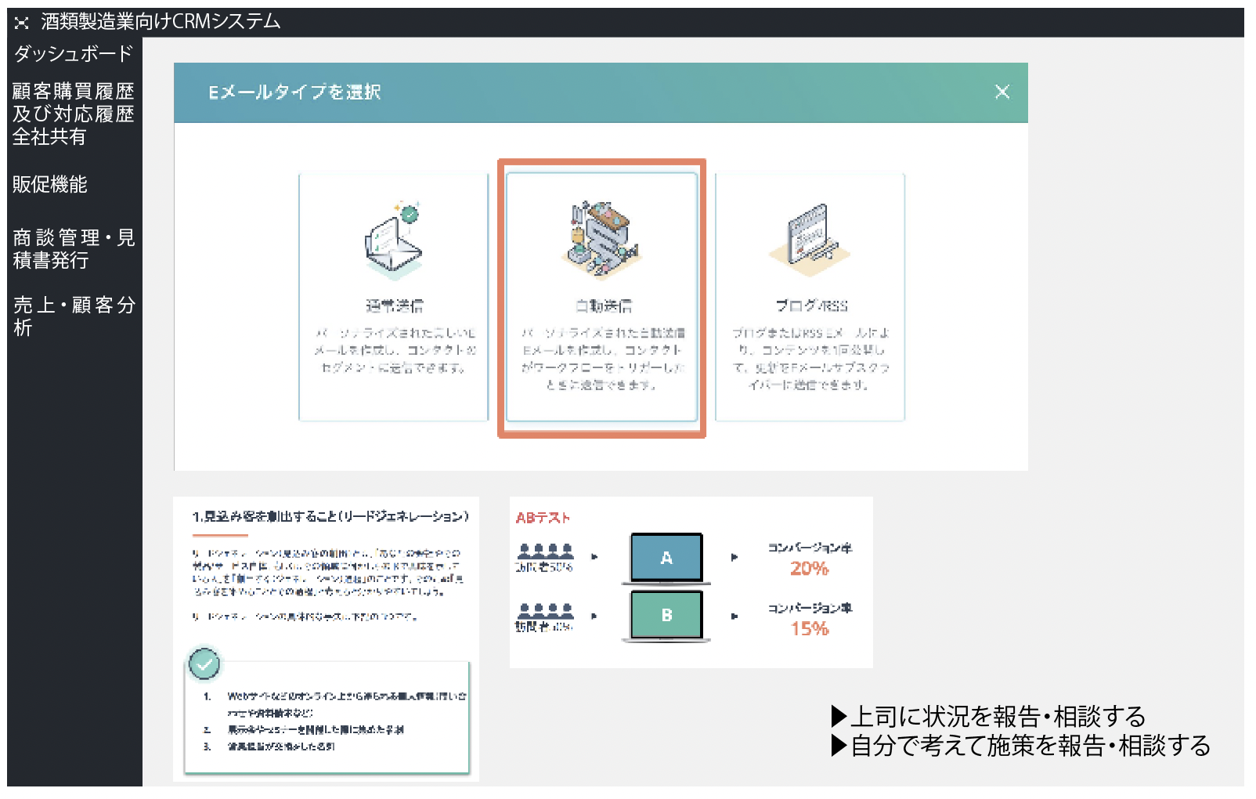Image resolution: width=1256 pixels, height=799 pixels.
Task: Click the visitor group icon for B
Action: (x=546, y=610)
